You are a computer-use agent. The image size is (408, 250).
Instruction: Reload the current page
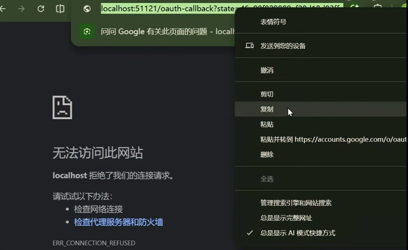coord(41,9)
